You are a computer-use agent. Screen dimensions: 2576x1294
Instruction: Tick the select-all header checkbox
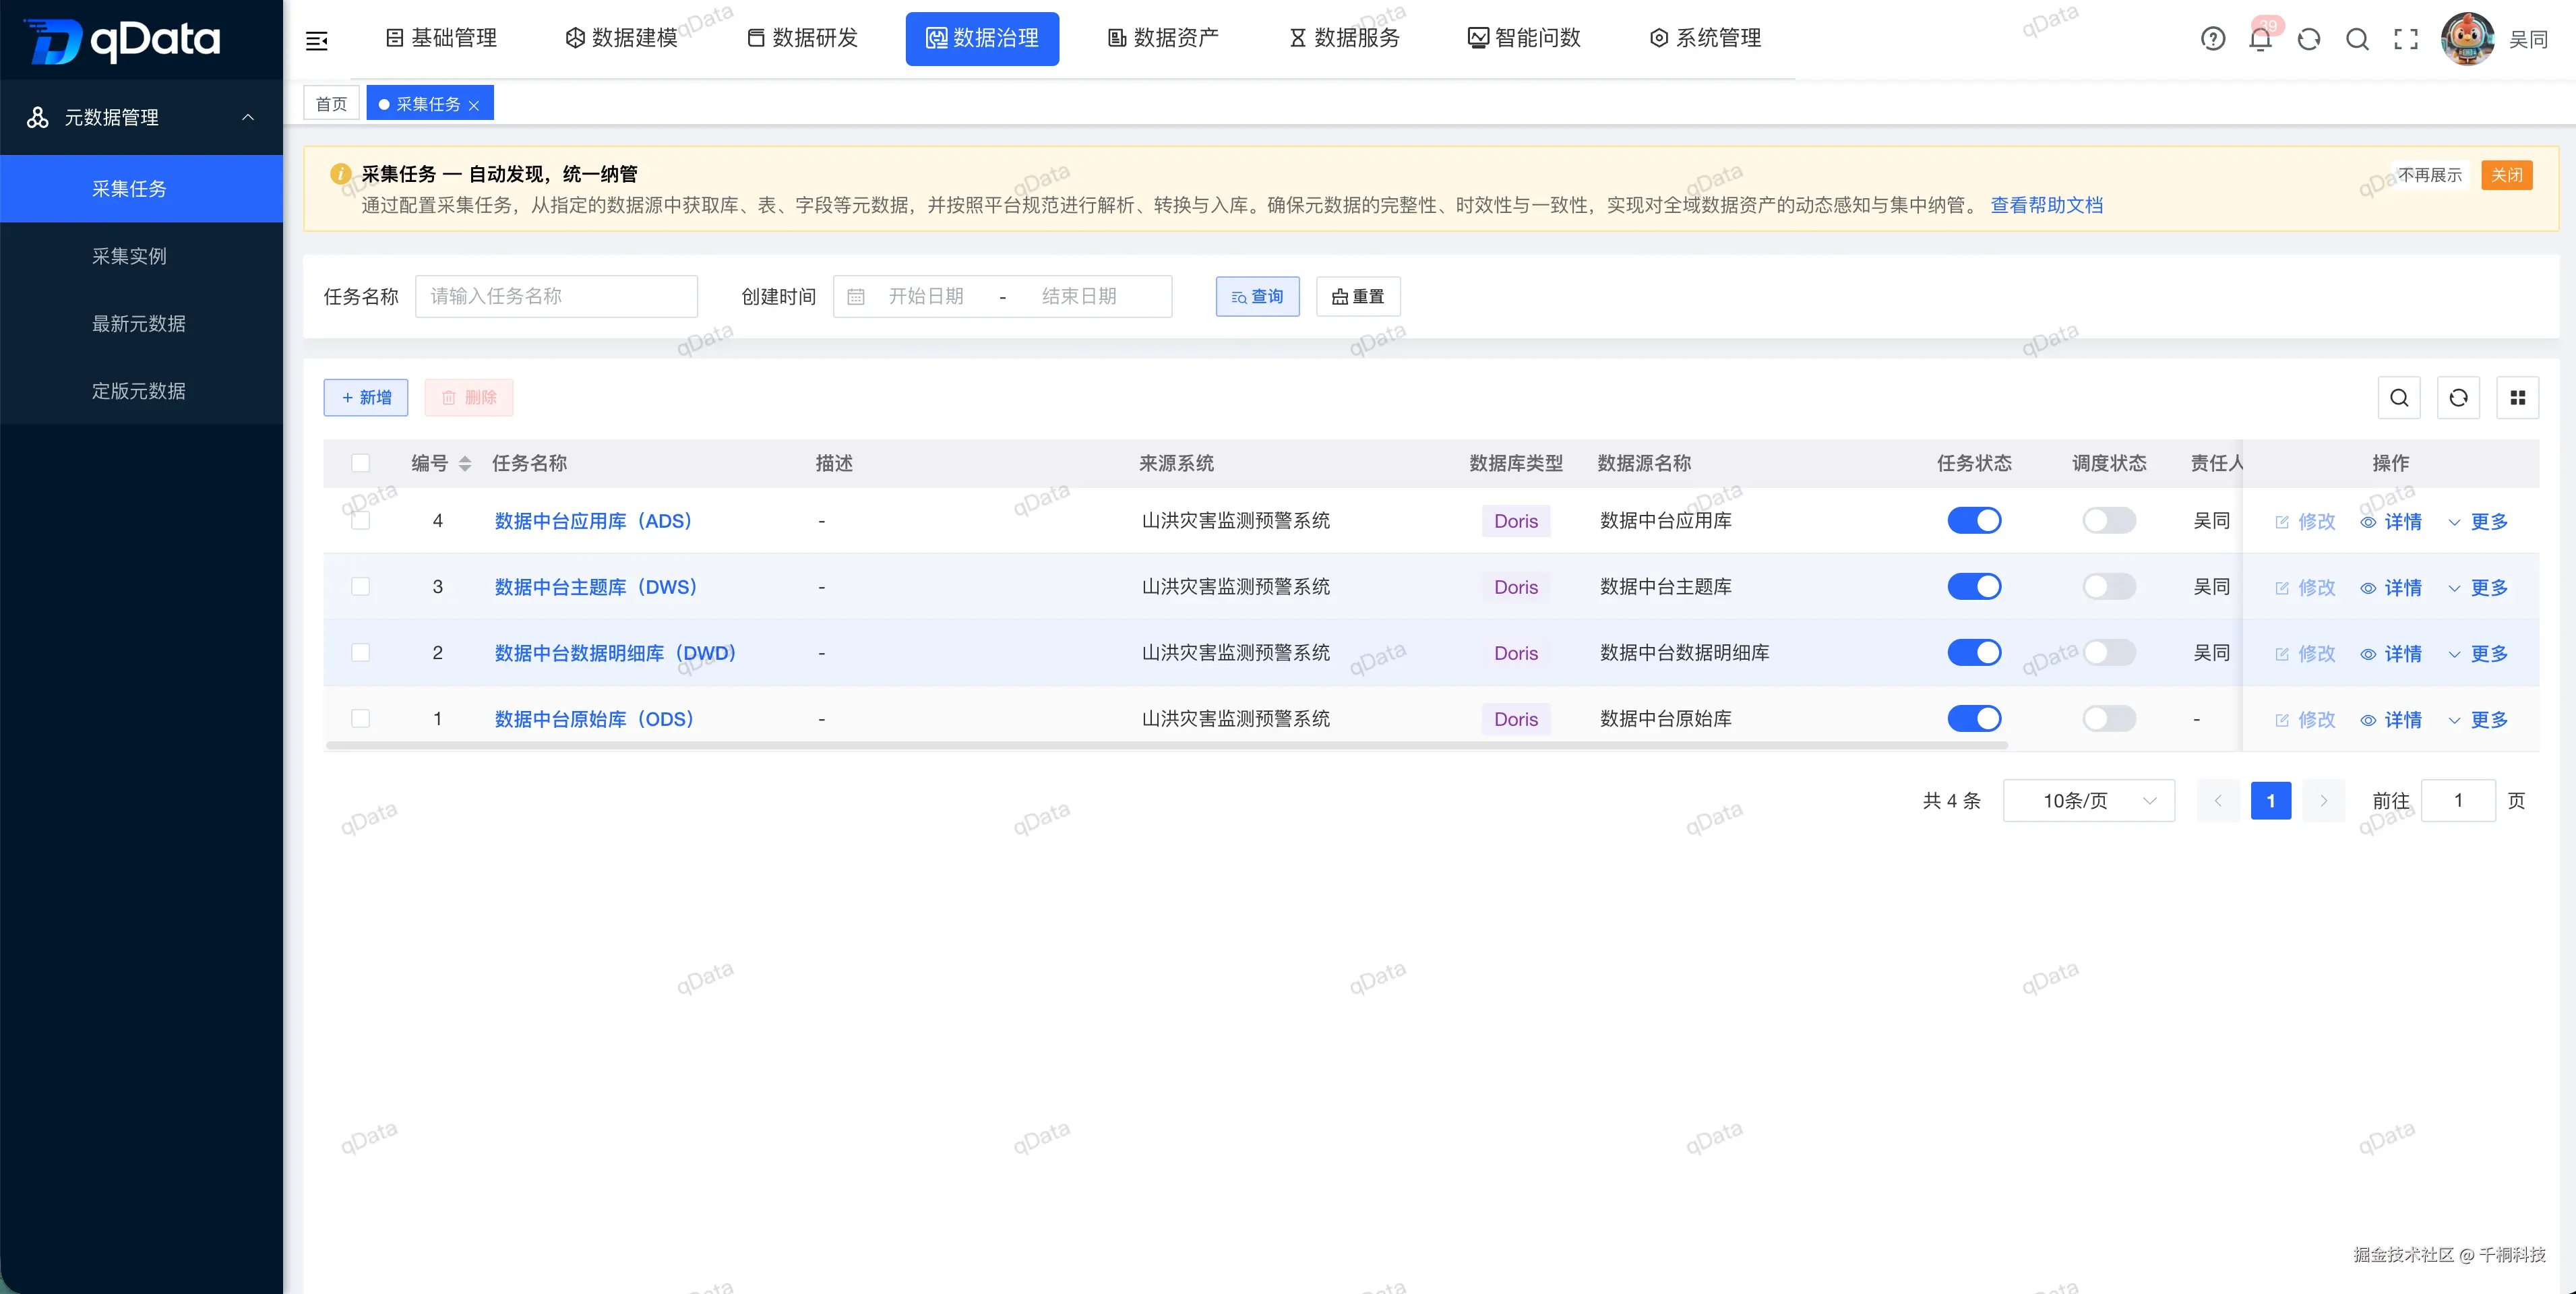coord(361,463)
